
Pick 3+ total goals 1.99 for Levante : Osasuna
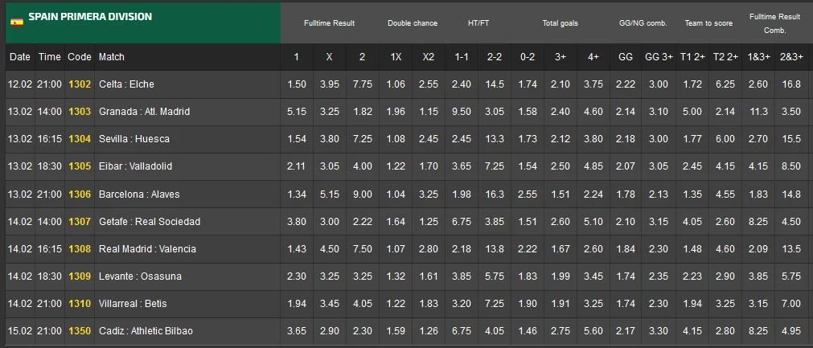point(560,276)
